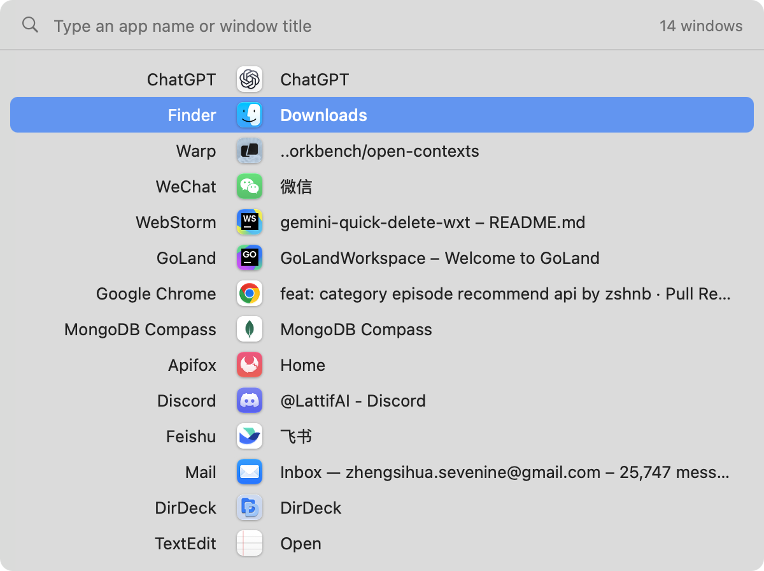Click the WebStorm WS icon
This screenshot has height=571, width=764.
pyautogui.click(x=250, y=222)
